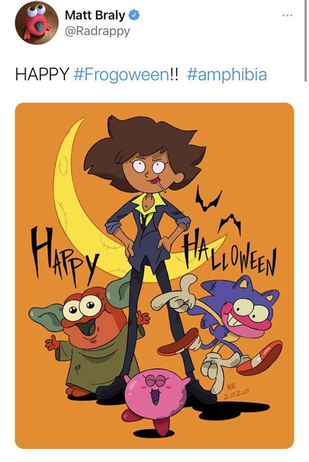Click the frog dressed as Yoda

[x=88, y=336]
